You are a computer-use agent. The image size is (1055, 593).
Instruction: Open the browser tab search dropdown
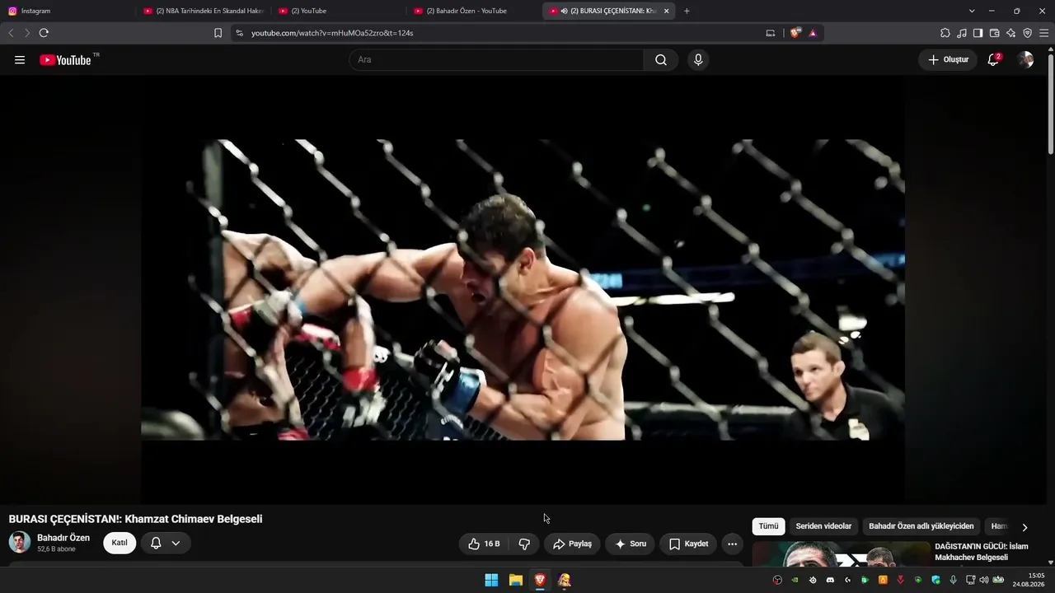pos(972,11)
